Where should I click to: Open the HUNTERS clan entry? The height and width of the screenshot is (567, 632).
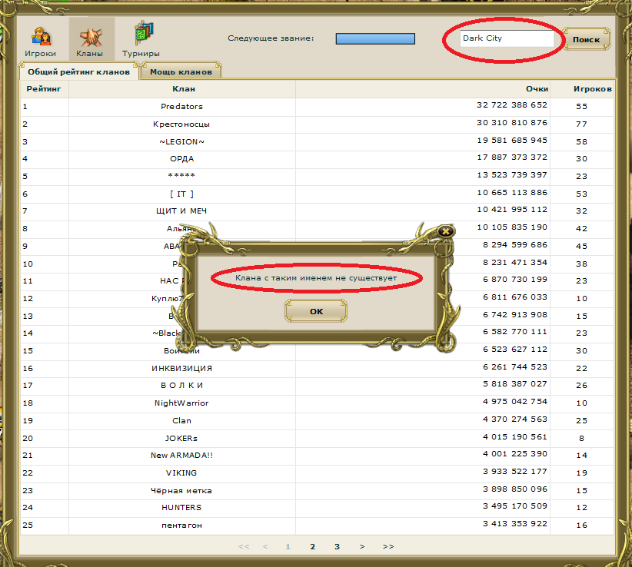(181, 507)
